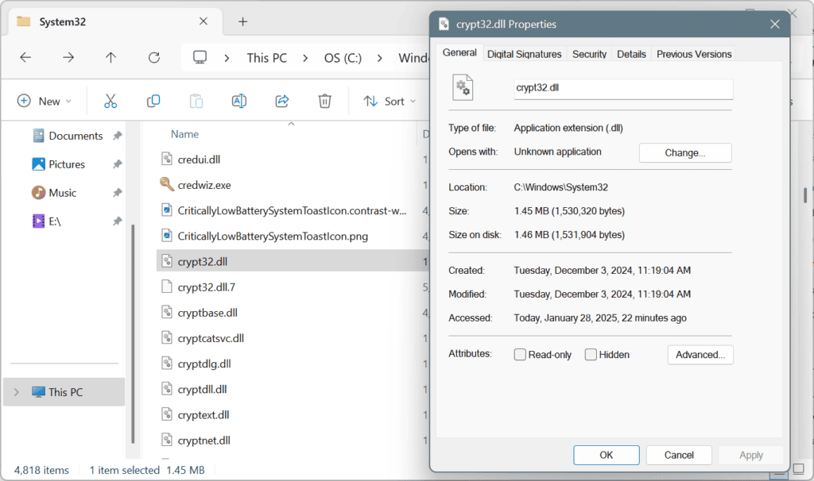The height and width of the screenshot is (481, 814).
Task: Click the Delete trash icon
Action: click(325, 101)
